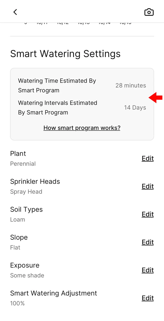Edit the Sprinkler Heads setting

click(148, 186)
